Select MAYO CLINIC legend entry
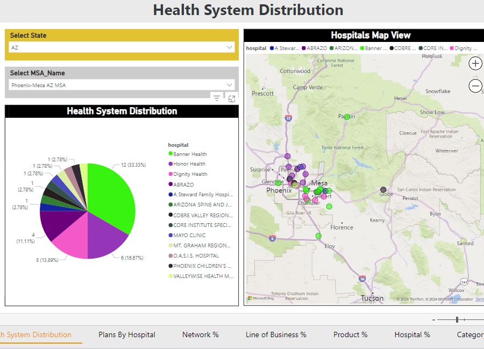484x349 pixels. point(187,235)
